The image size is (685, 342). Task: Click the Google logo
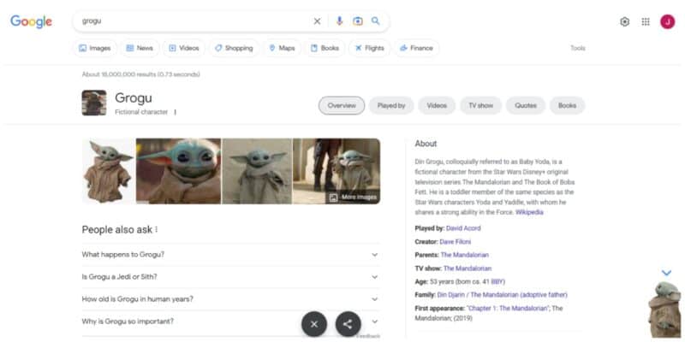pos(31,21)
